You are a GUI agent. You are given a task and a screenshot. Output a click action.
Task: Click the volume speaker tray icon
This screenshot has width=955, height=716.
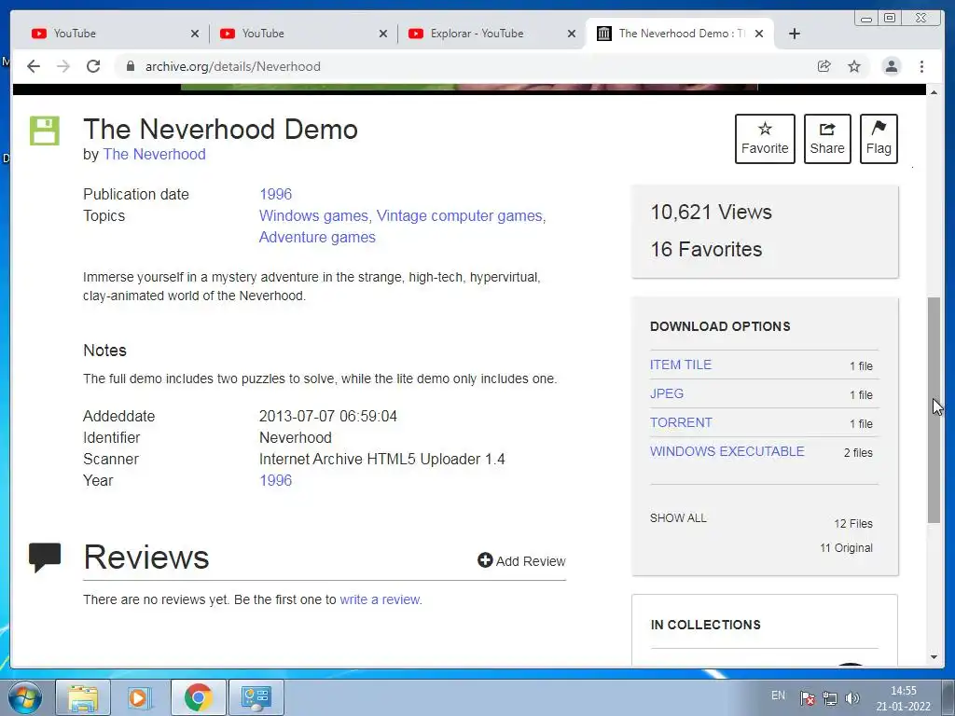(852, 697)
